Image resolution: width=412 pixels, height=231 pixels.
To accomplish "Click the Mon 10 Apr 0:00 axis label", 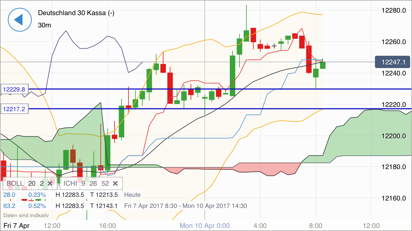I will (x=204, y=225).
